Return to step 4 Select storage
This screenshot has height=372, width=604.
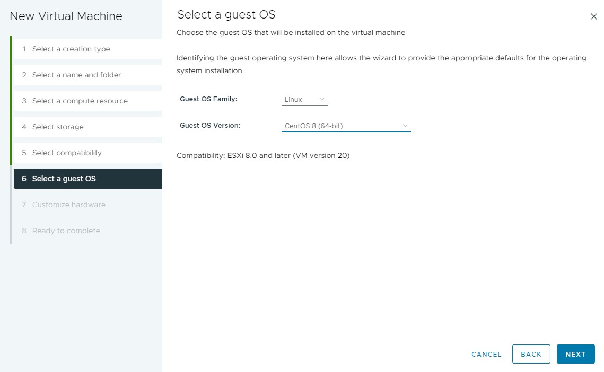58,127
